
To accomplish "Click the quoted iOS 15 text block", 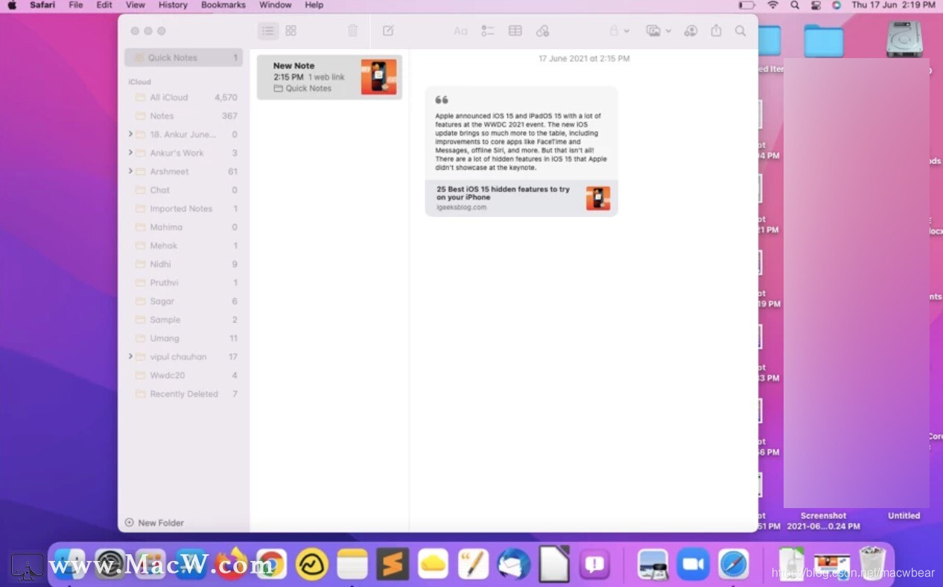I will tap(521, 142).
